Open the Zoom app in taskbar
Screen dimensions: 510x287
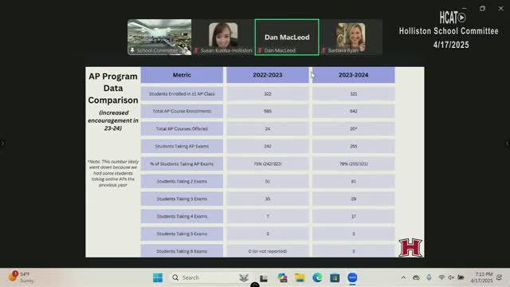click(x=352, y=277)
